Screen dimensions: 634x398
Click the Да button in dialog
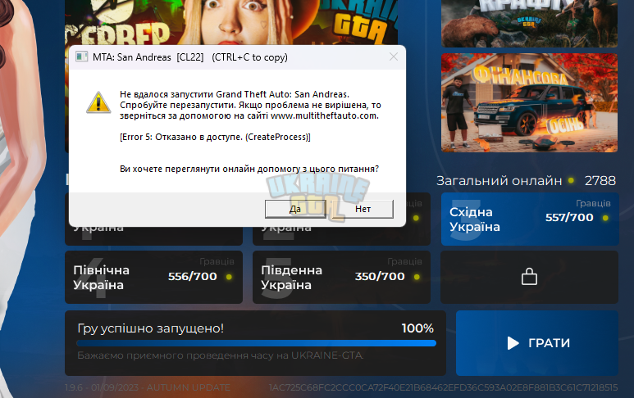[x=295, y=209]
